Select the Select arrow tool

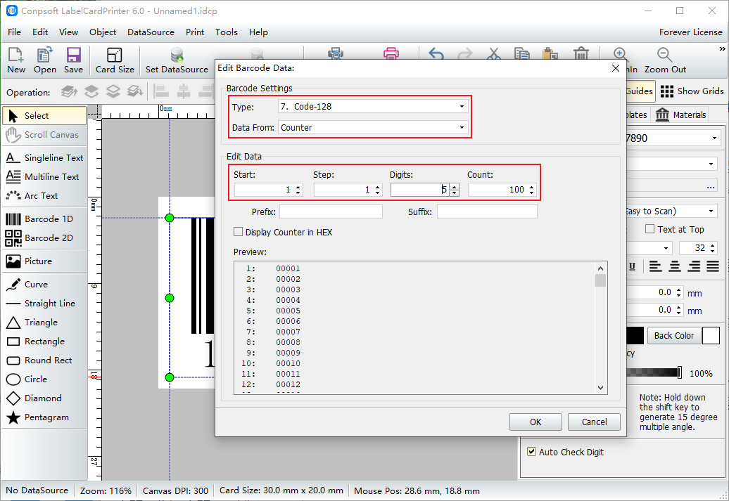(44, 116)
